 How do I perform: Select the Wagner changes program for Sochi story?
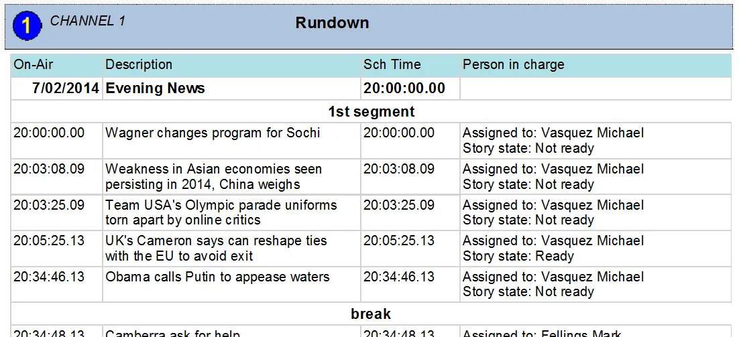(x=213, y=133)
